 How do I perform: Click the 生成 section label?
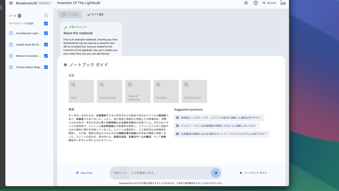tap(71, 76)
